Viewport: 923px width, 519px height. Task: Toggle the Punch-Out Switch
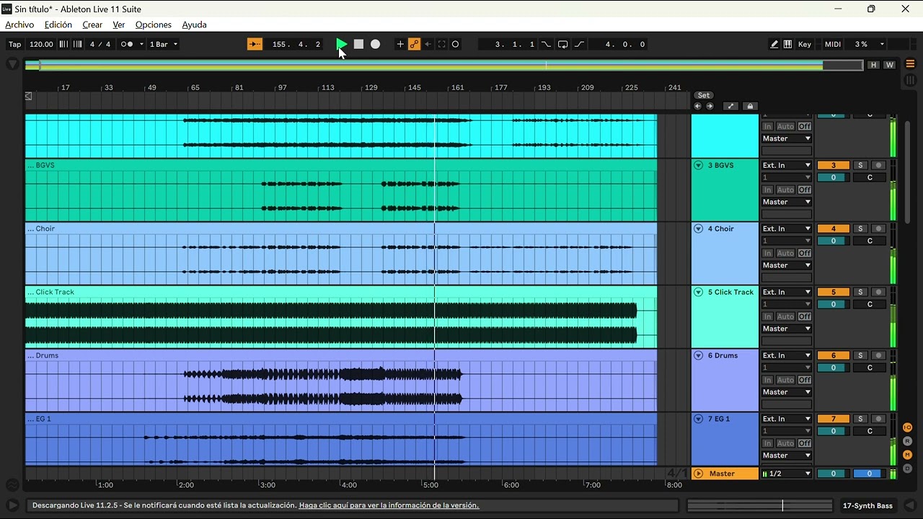(x=579, y=44)
